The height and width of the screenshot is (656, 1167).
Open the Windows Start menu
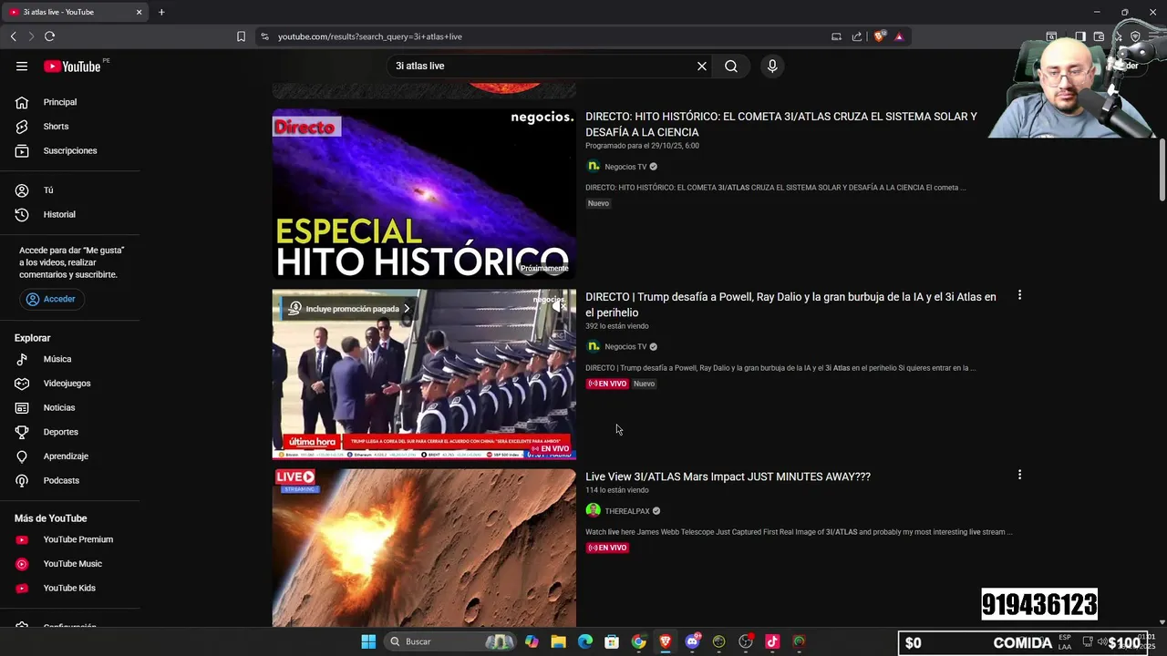pyautogui.click(x=368, y=641)
